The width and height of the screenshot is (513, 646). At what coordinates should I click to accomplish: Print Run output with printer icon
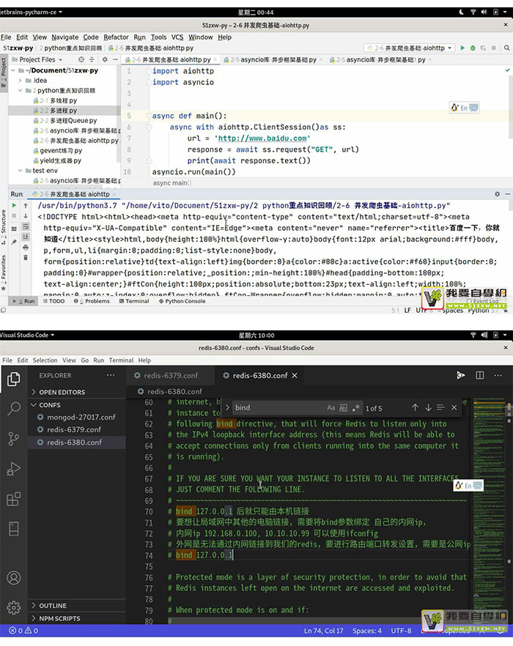(x=26, y=248)
